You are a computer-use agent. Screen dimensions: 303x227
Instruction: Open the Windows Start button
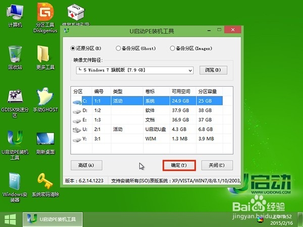point(10,219)
